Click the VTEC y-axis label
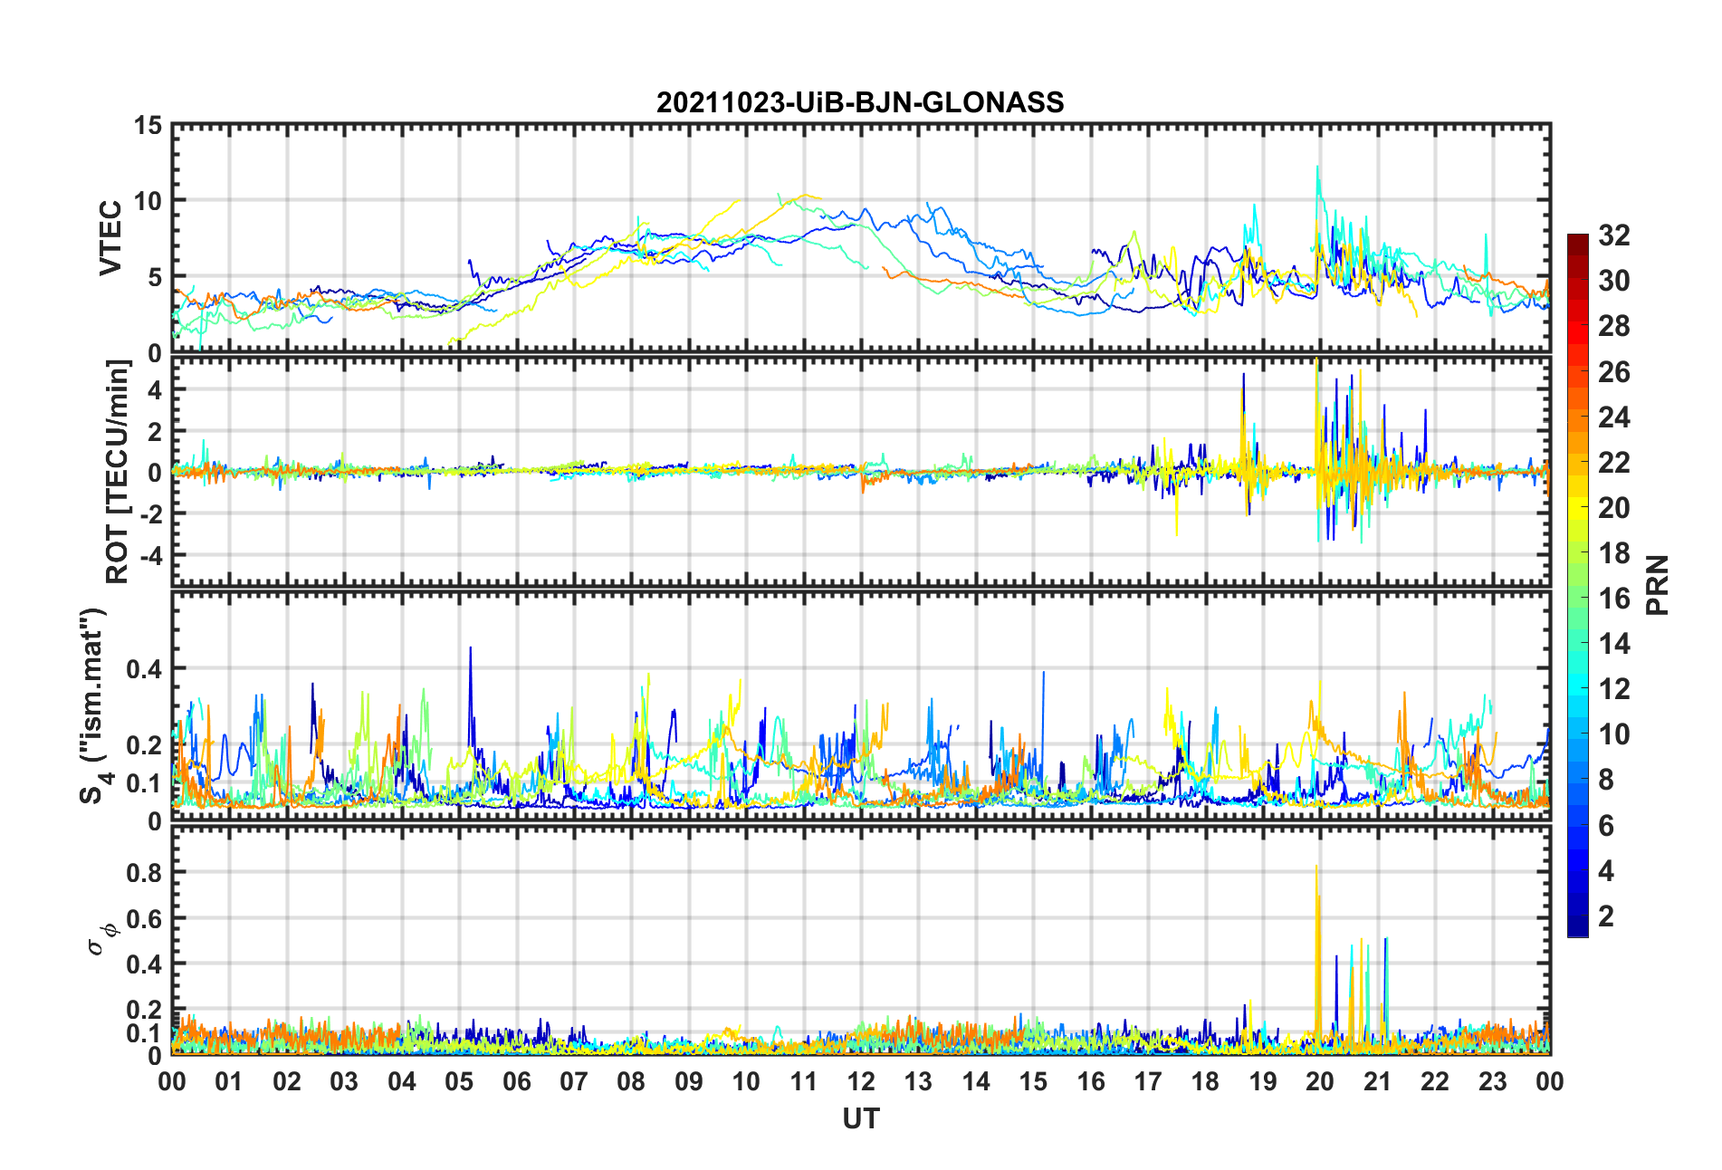Screen dimensions: 1722x1170 tap(110, 238)
